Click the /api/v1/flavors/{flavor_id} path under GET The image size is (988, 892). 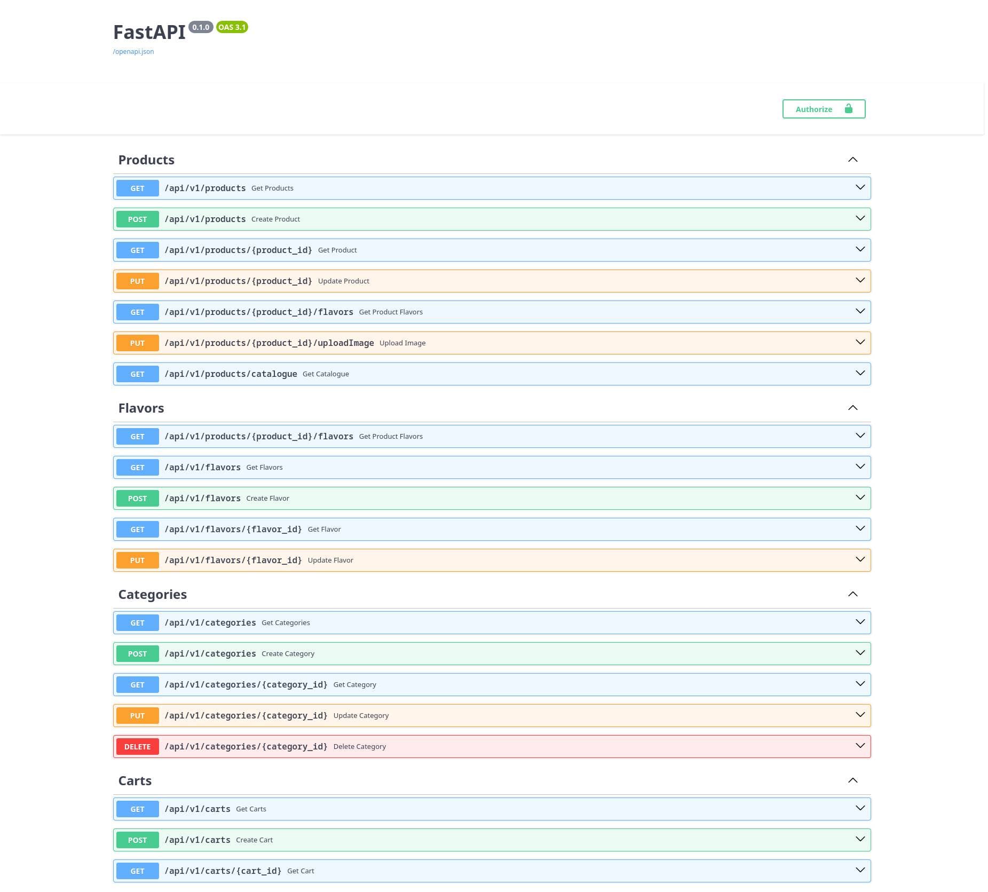(x=233, y=530)
